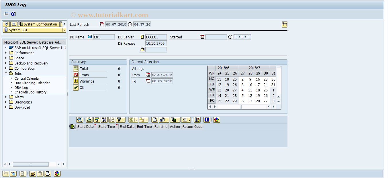Open the Export dropdown arrow
Screen dimensions: 388x178
point(179,120)
